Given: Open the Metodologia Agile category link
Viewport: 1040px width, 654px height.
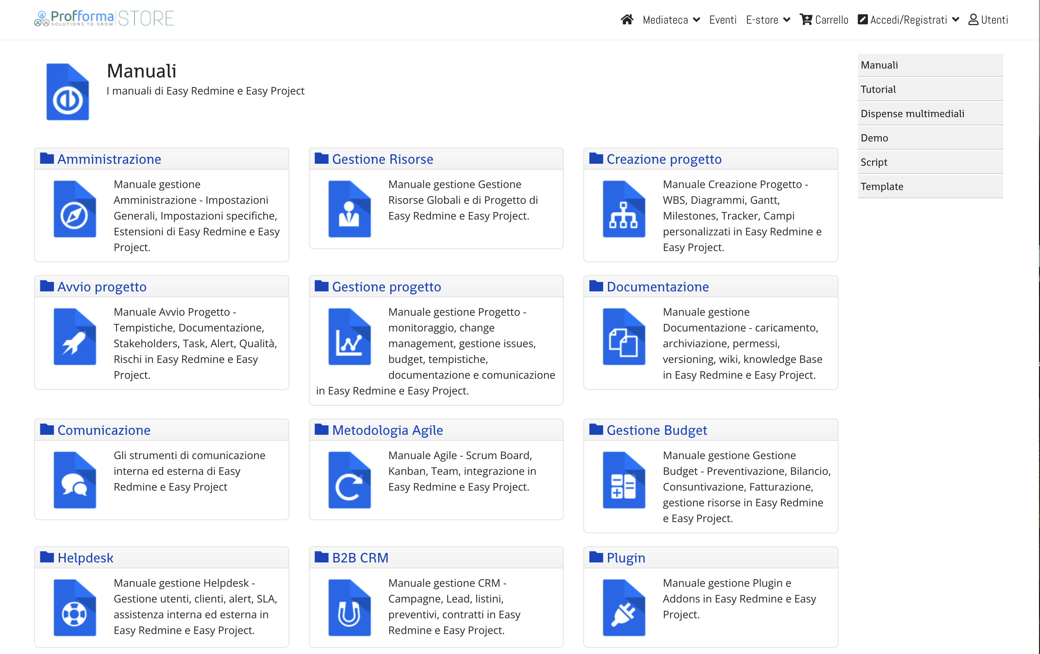Looking at the screenshot, I should [387, 431].
